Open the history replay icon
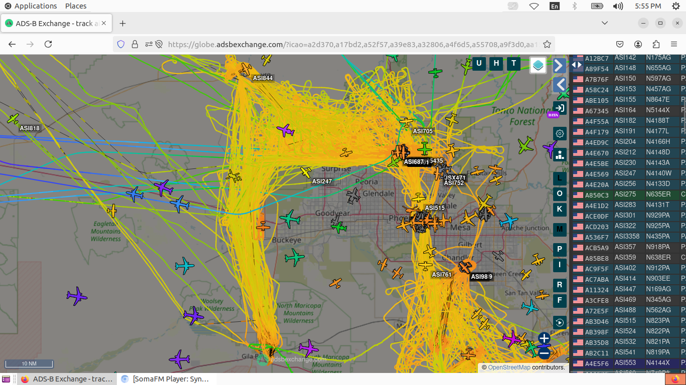 (x=560, y=322)
